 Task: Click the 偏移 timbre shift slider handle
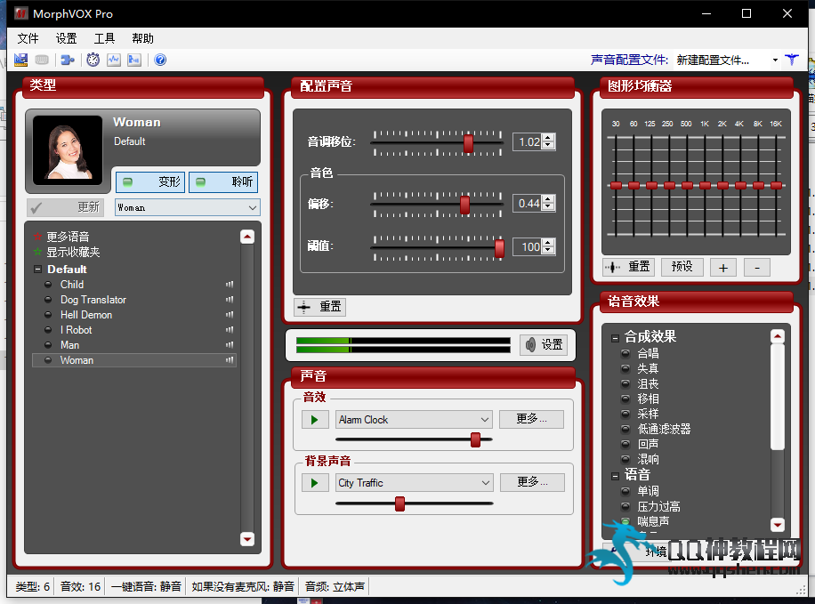464,205
